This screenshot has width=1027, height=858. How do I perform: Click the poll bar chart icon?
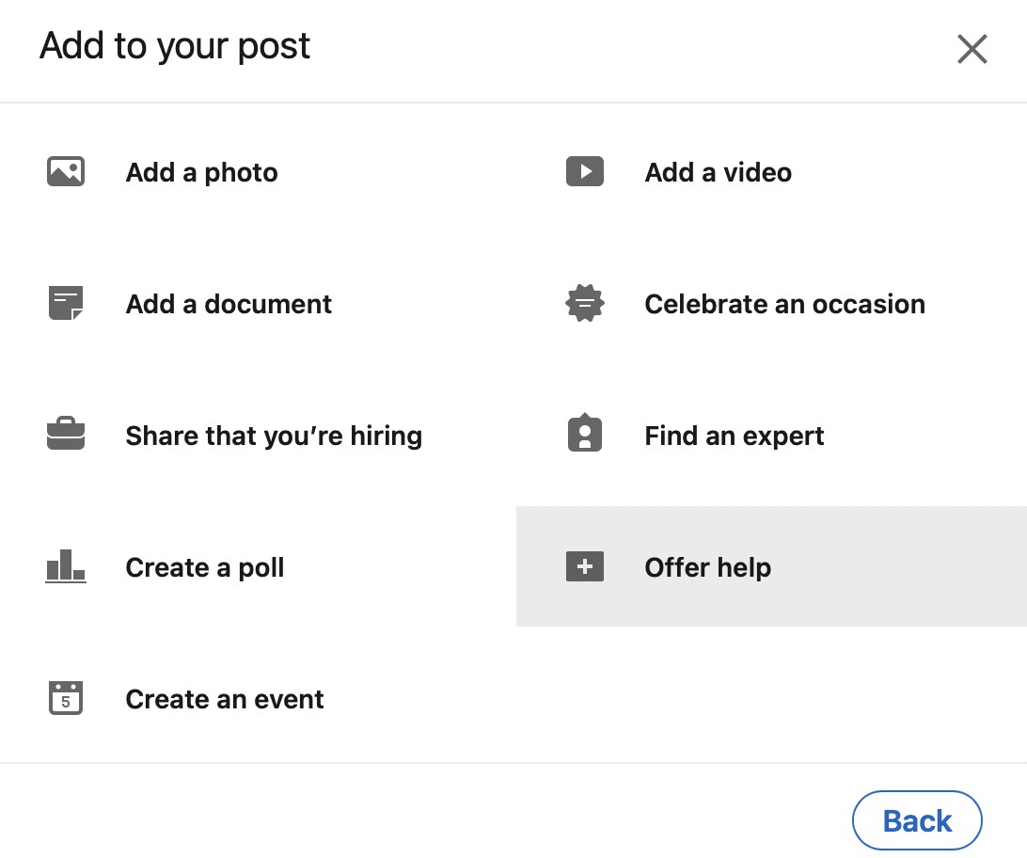(x=66, y=566)
